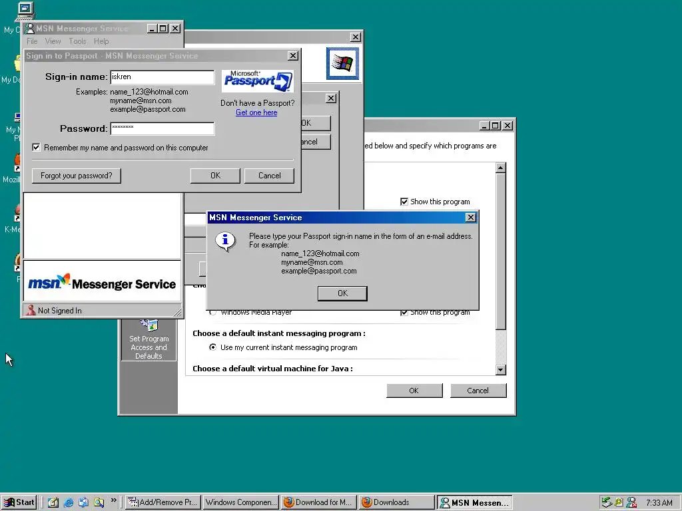Click the MSN Messenger tray icon

pyautogui.click(x=631, y=502)
